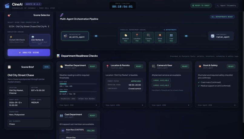Select the Live Vertex AI engine
Viewport: 244px width, 139px height.
click(x=40, y=40)
